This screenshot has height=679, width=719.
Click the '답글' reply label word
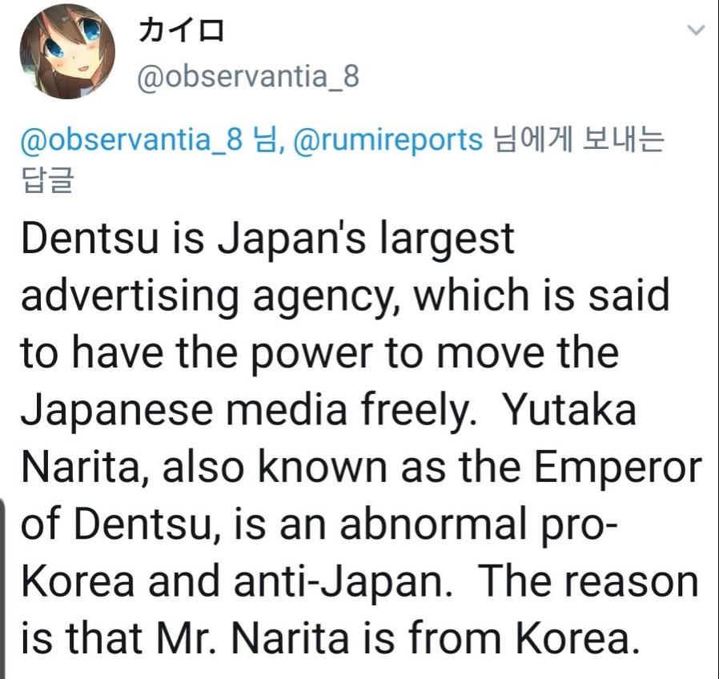[x=46, y=181]
